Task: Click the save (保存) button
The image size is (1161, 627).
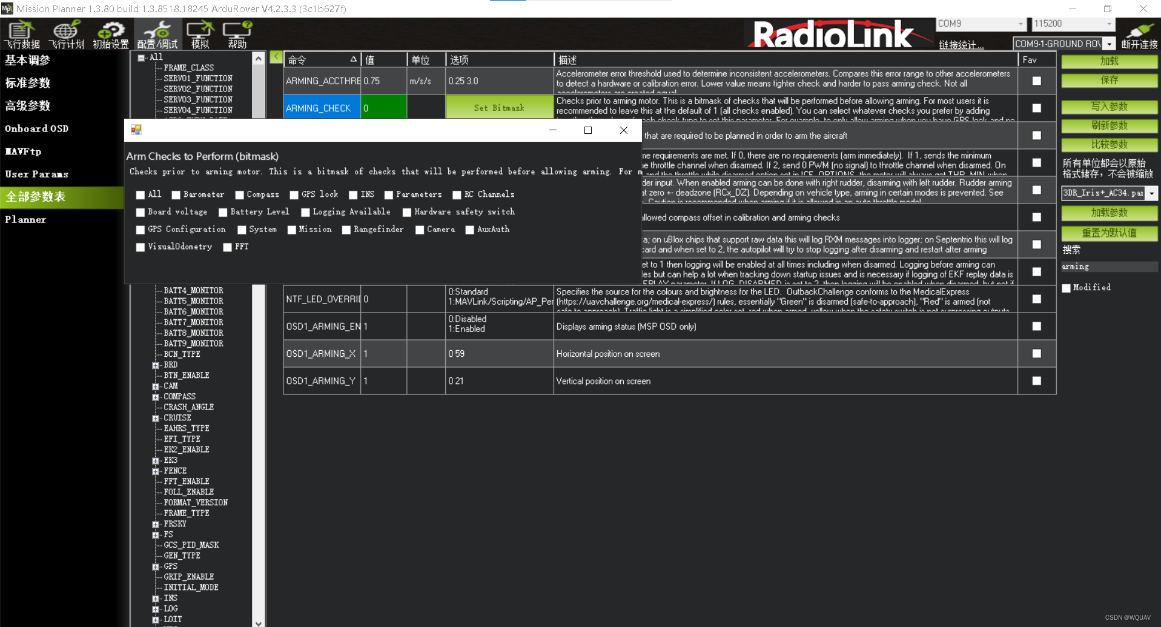Action: click(1109, 80)
